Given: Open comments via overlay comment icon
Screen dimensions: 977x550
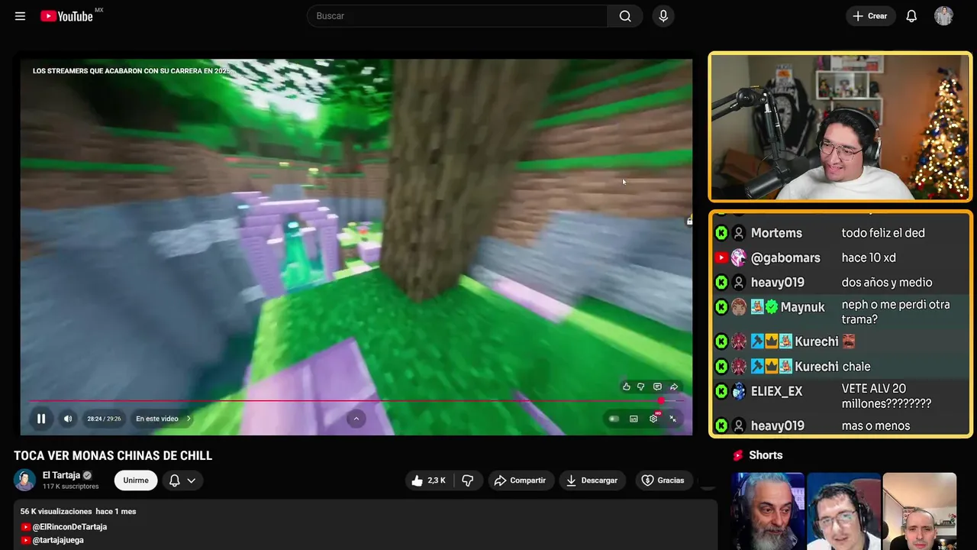Looking at the screenshot, I should (657, 387).
